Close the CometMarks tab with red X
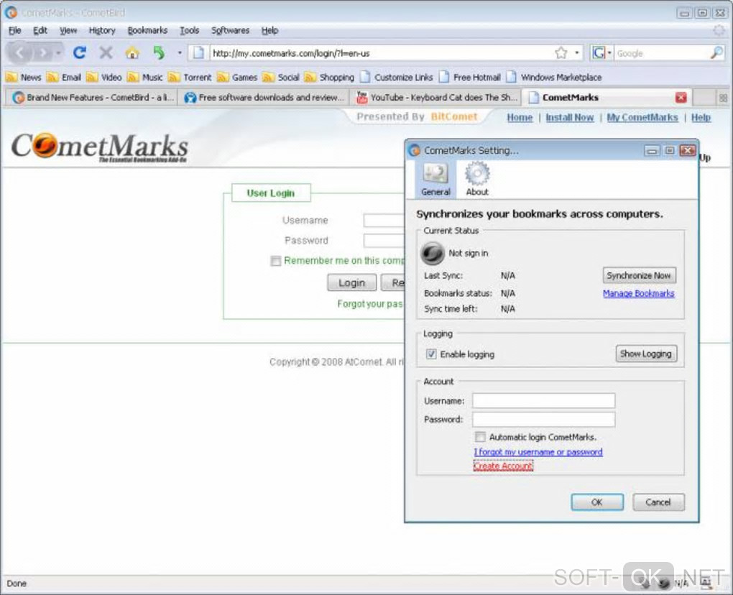Viewport: 733px width, 595px height. (x=681, y=97)
